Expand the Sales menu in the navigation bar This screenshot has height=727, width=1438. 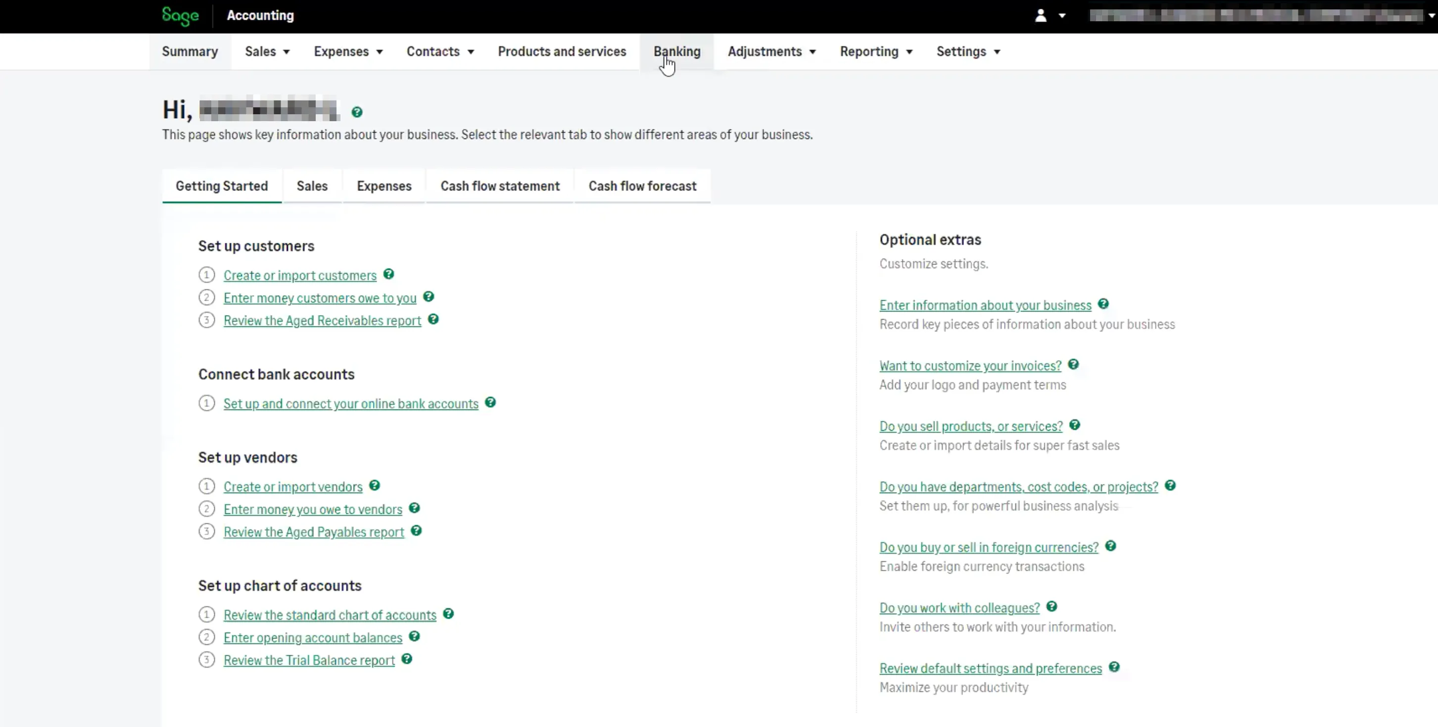267,51
